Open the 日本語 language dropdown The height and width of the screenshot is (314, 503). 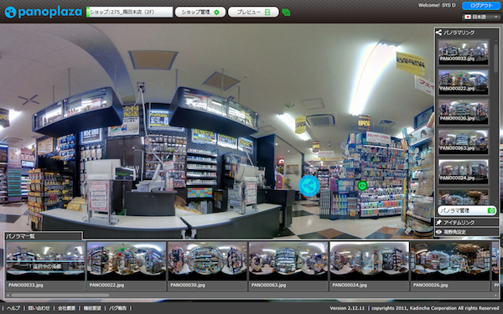click(481, 17)
